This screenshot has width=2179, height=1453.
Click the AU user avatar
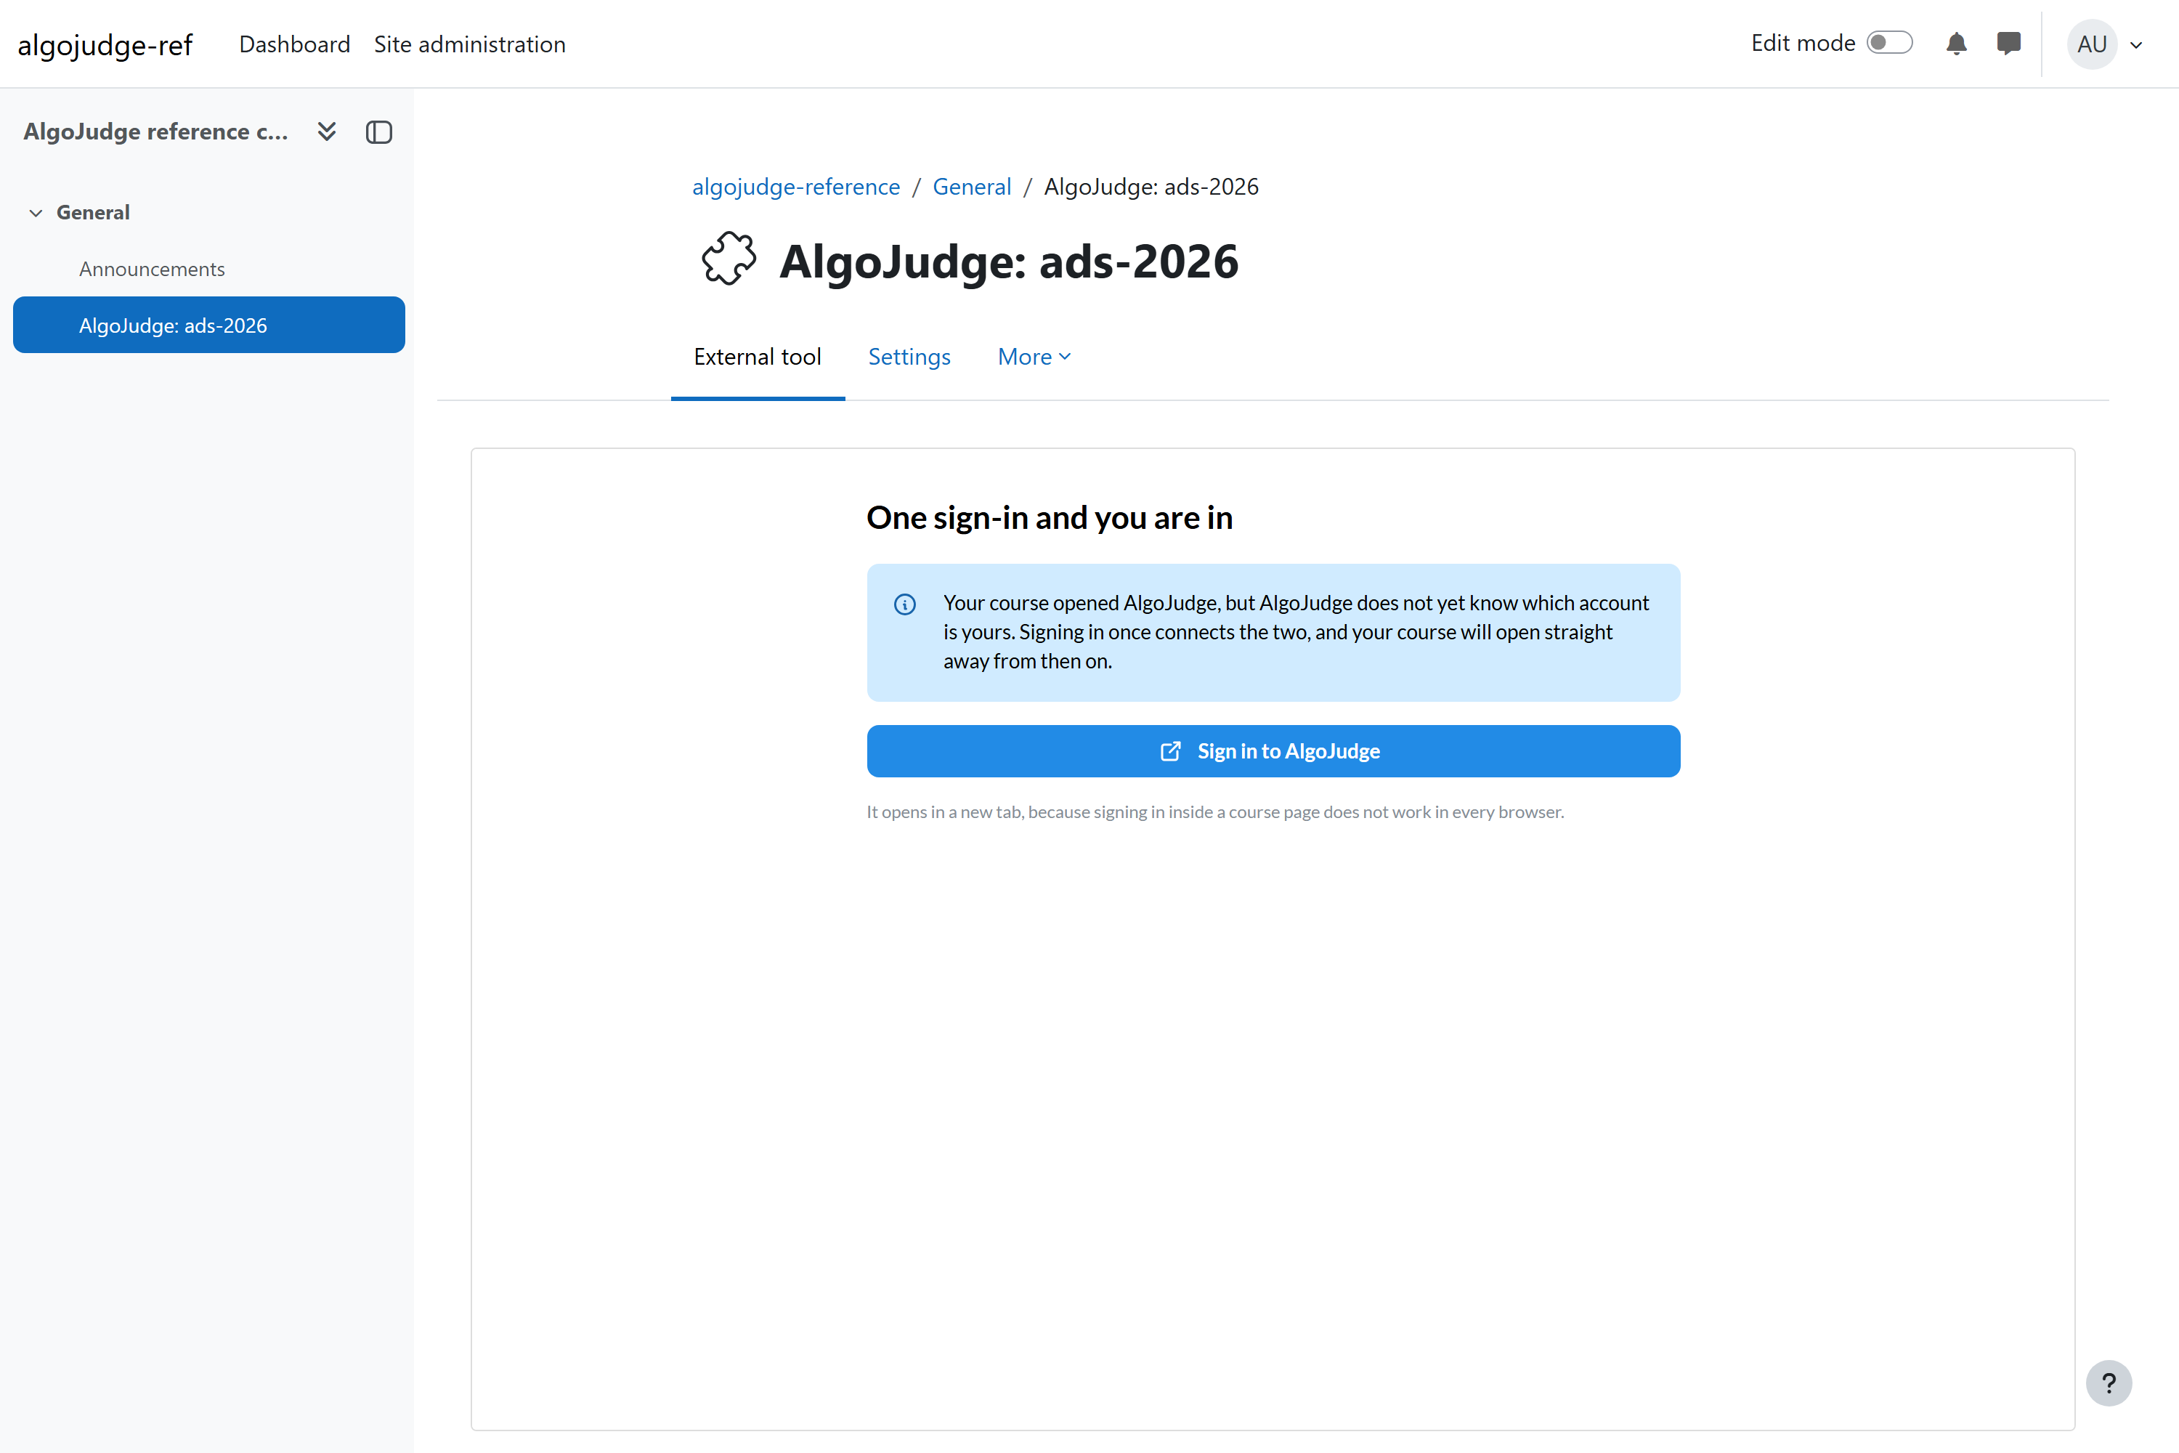2092,44
